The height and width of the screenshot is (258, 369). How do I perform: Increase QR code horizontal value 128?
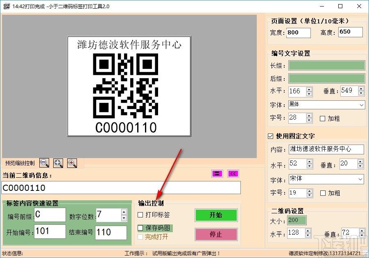pos(308,231)
